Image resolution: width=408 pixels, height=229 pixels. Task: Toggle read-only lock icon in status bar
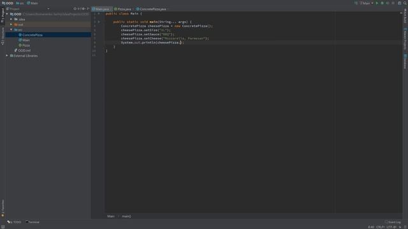400,227
